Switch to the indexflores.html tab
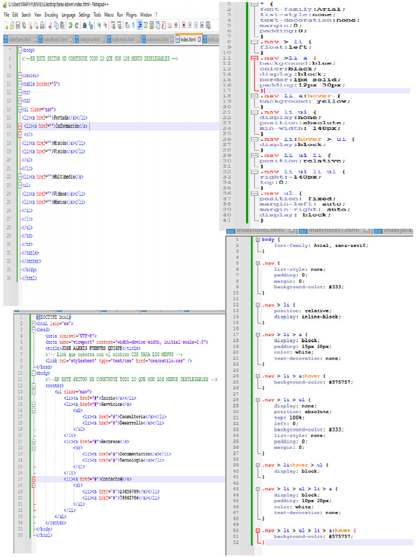The image size is (417, 557). 18,40
